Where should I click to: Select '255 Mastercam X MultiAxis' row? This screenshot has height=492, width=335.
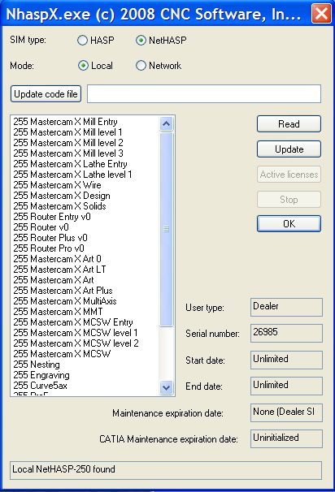[x=85, y=301]
